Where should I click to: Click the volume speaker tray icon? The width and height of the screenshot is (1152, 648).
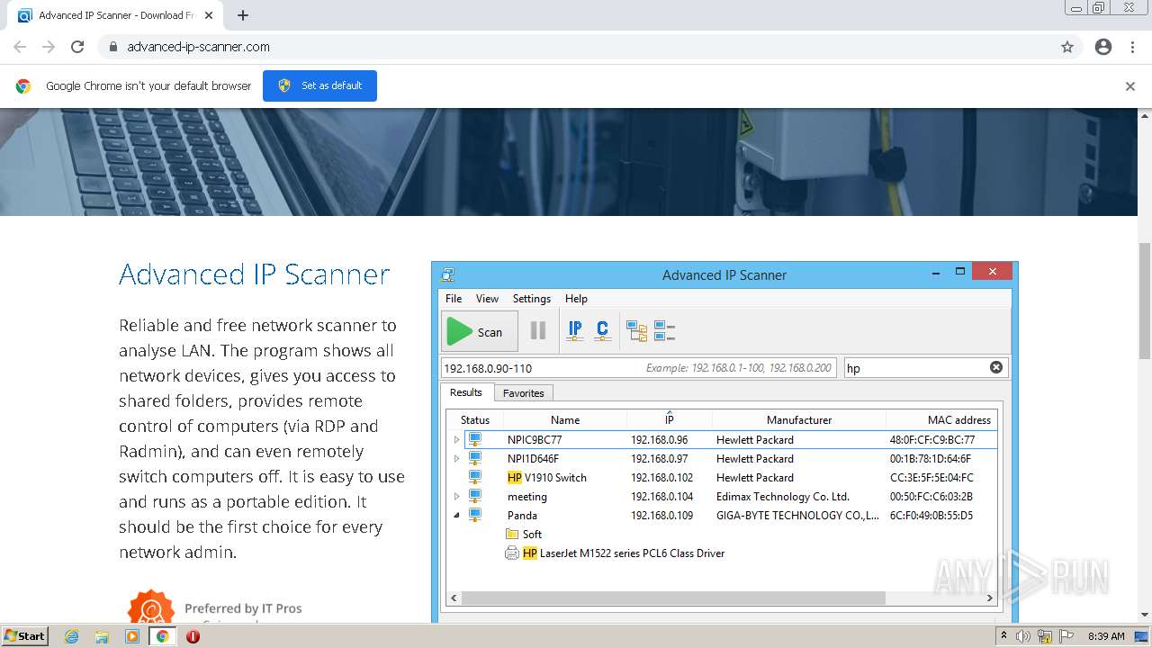(1023, 636)
